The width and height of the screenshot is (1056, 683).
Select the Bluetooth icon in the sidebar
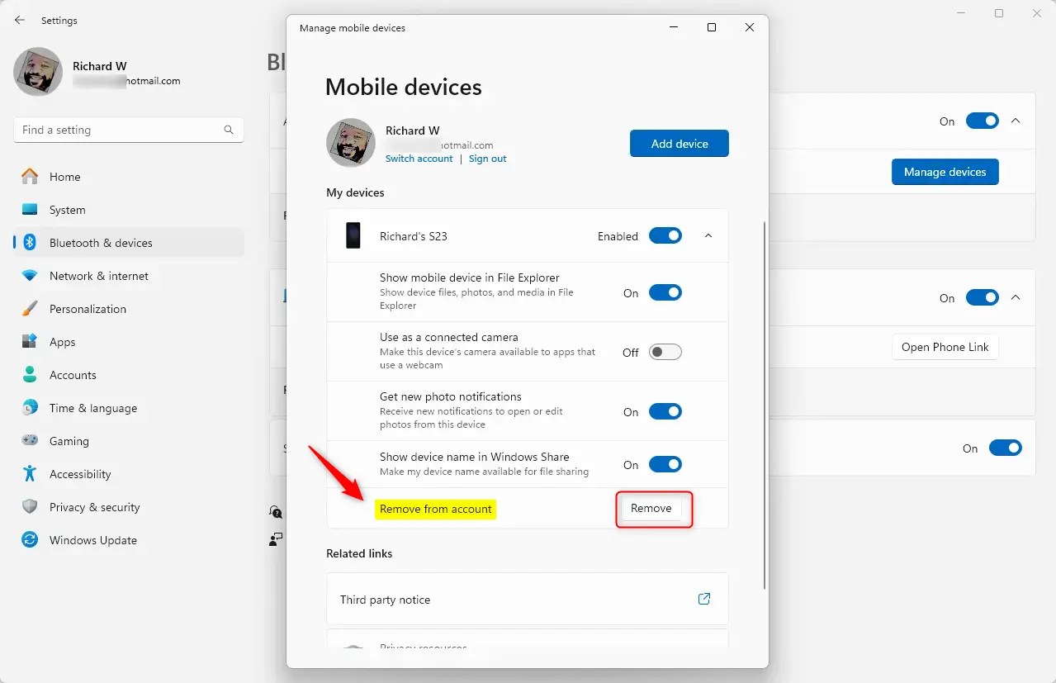tap(30, 243)
